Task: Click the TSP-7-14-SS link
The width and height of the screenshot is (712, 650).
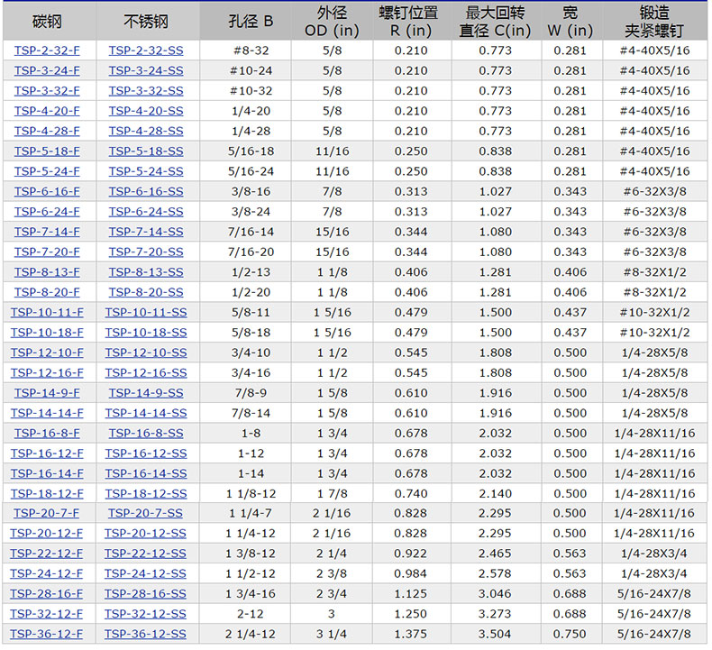Action: click(145, 232)
